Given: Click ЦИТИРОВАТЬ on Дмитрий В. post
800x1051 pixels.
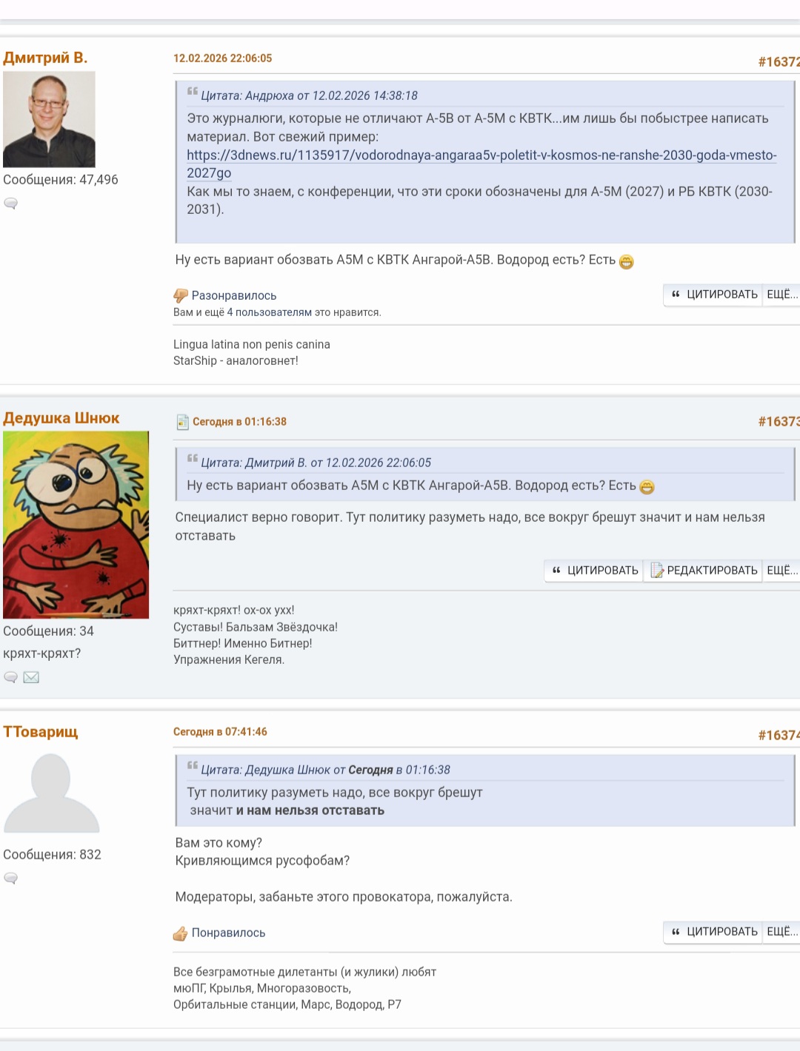Looking at the screenshot, I should click(713, 295).
